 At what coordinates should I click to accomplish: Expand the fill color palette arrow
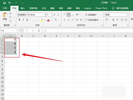(45, 20)
